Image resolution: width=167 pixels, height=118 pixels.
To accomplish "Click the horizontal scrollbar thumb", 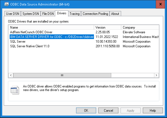I will pos(62,75).
